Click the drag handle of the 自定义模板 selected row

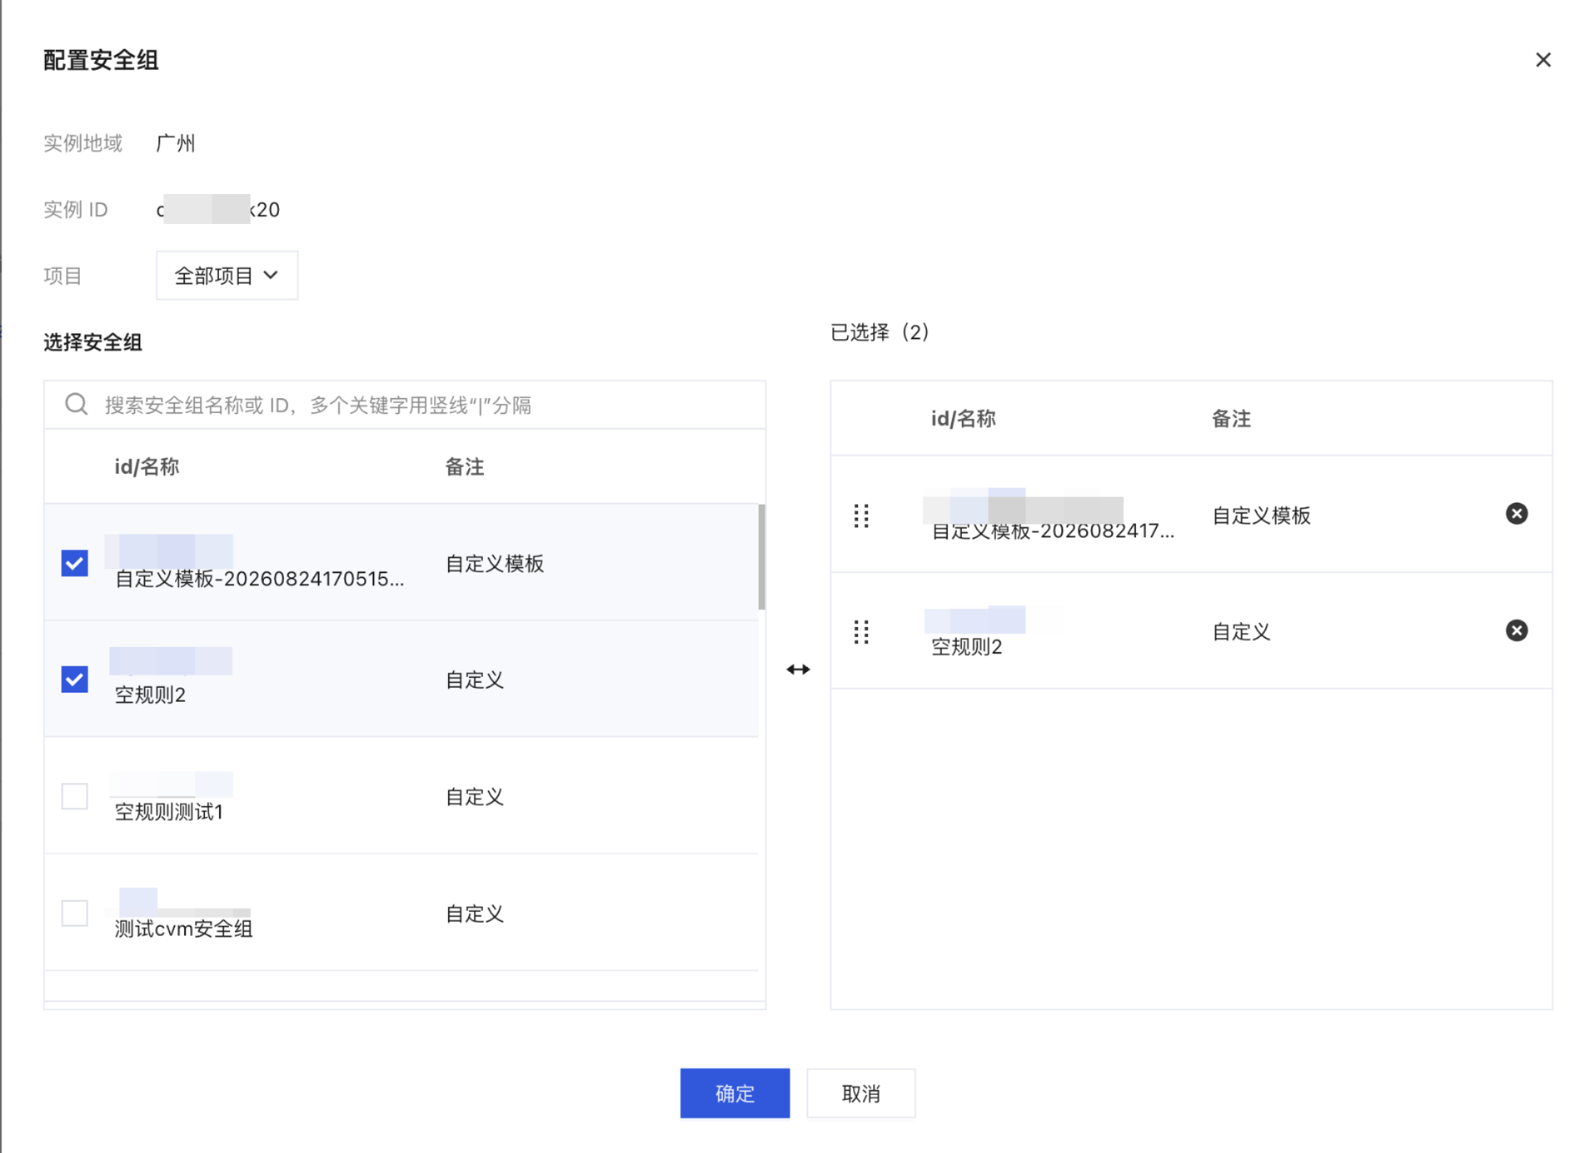click(861, 515)
